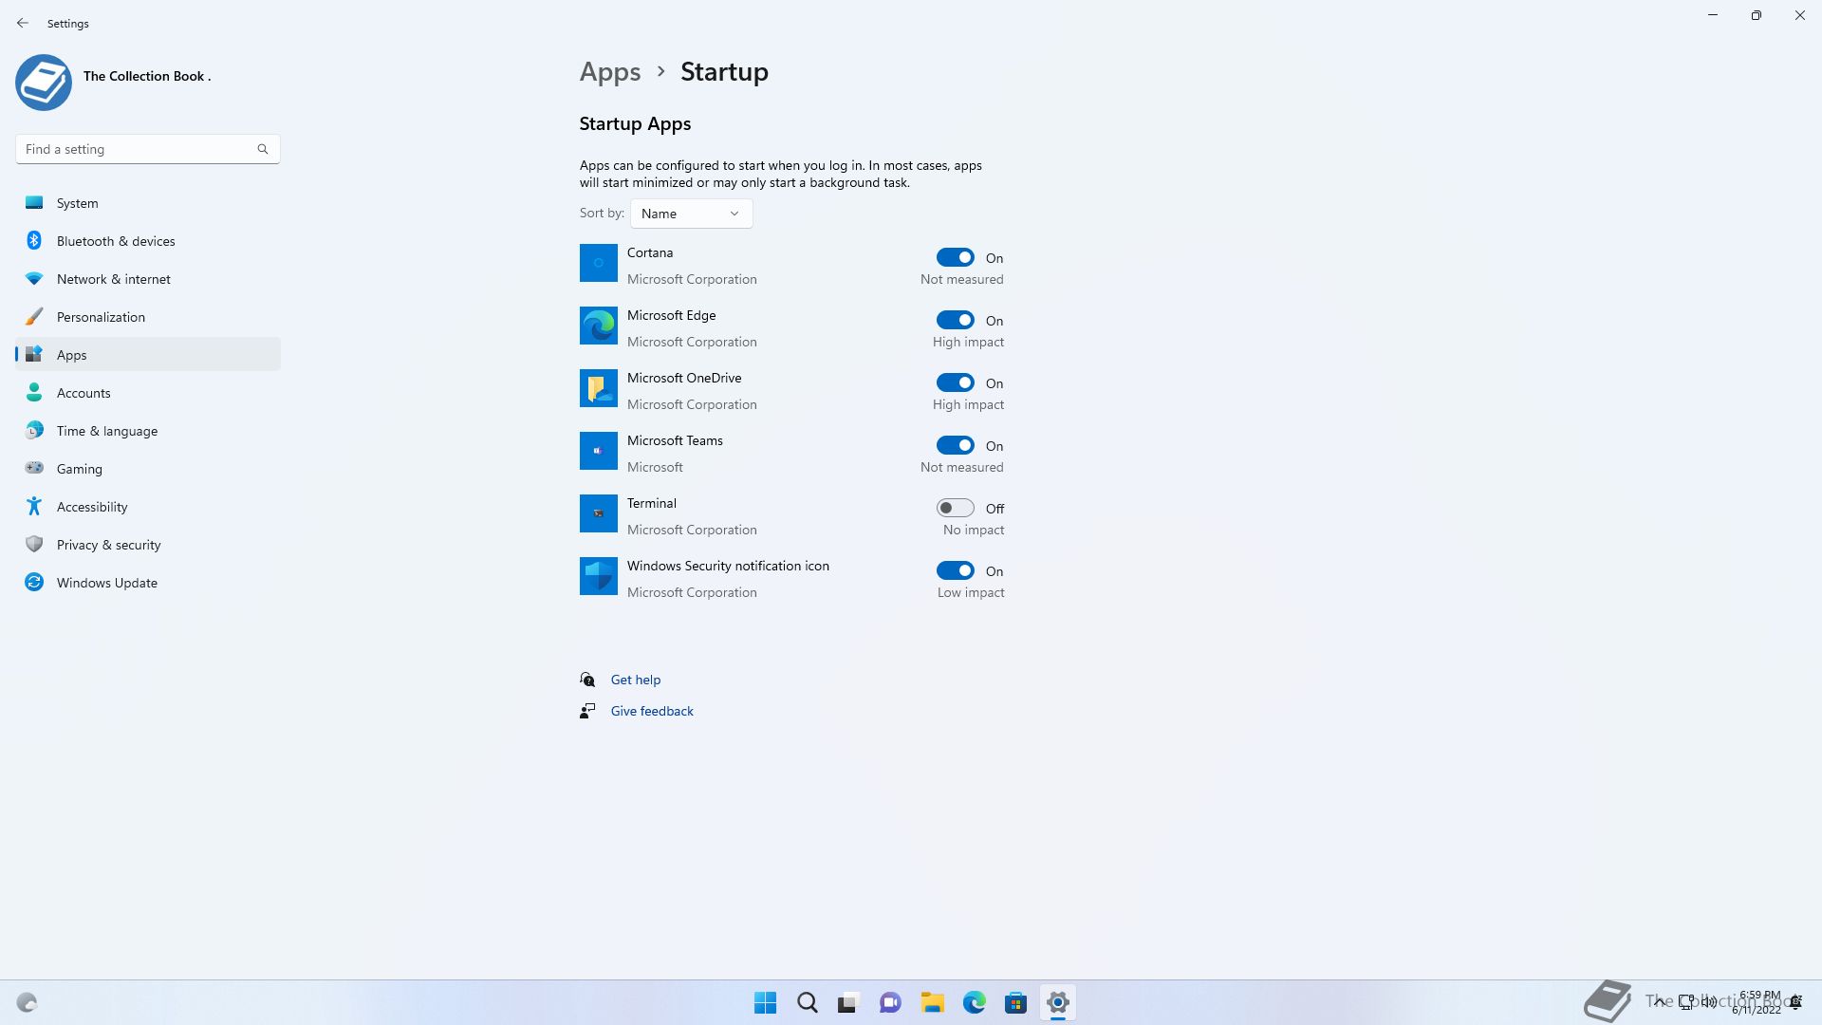Click the No impact status text
This screenshot has height=1025, width=1822.
point(974,530)
